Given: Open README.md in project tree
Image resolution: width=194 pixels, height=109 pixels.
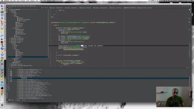Looking at the screenshot, I should pos(16,63).
